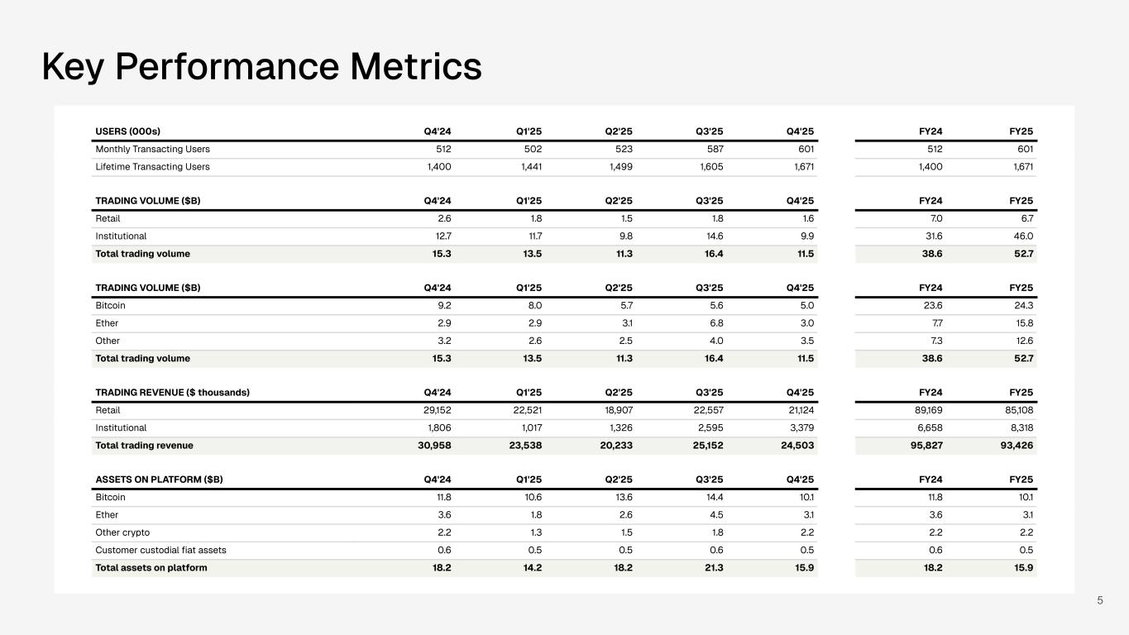Click the Monthly Transacting Users row label
The width and height of the screenshot is (1129, 635).
click(x=152, y=150)
